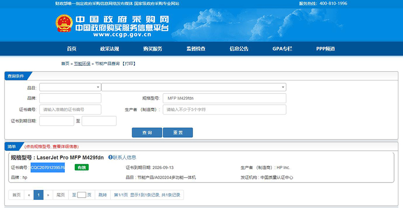Click the 重置 reset button
403x208 pixels.
point(178,132)
